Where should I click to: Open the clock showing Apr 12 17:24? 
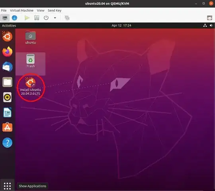click(x=121, y=26)
